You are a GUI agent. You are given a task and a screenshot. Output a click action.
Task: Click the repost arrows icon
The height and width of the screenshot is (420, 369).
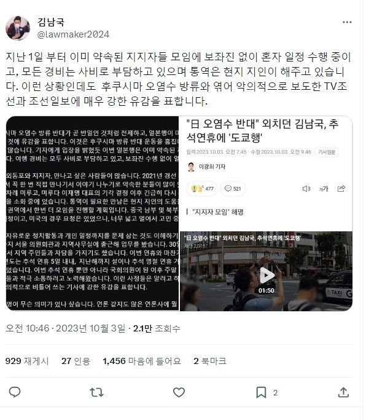96,392
